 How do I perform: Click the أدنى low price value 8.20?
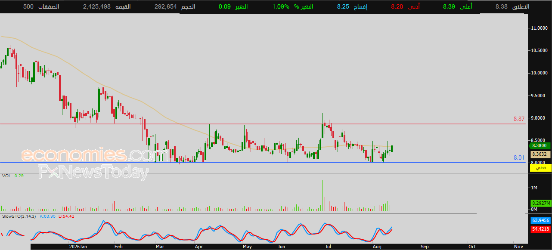(397, 7)
